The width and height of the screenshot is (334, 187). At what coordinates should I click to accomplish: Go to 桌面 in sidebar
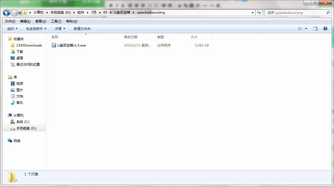pos(19,58)
